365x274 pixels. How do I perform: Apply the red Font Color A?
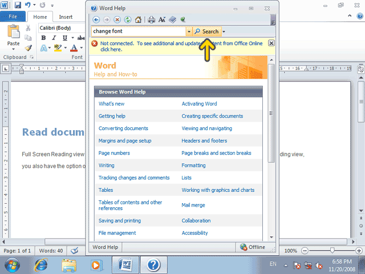[x=74, y=48]
